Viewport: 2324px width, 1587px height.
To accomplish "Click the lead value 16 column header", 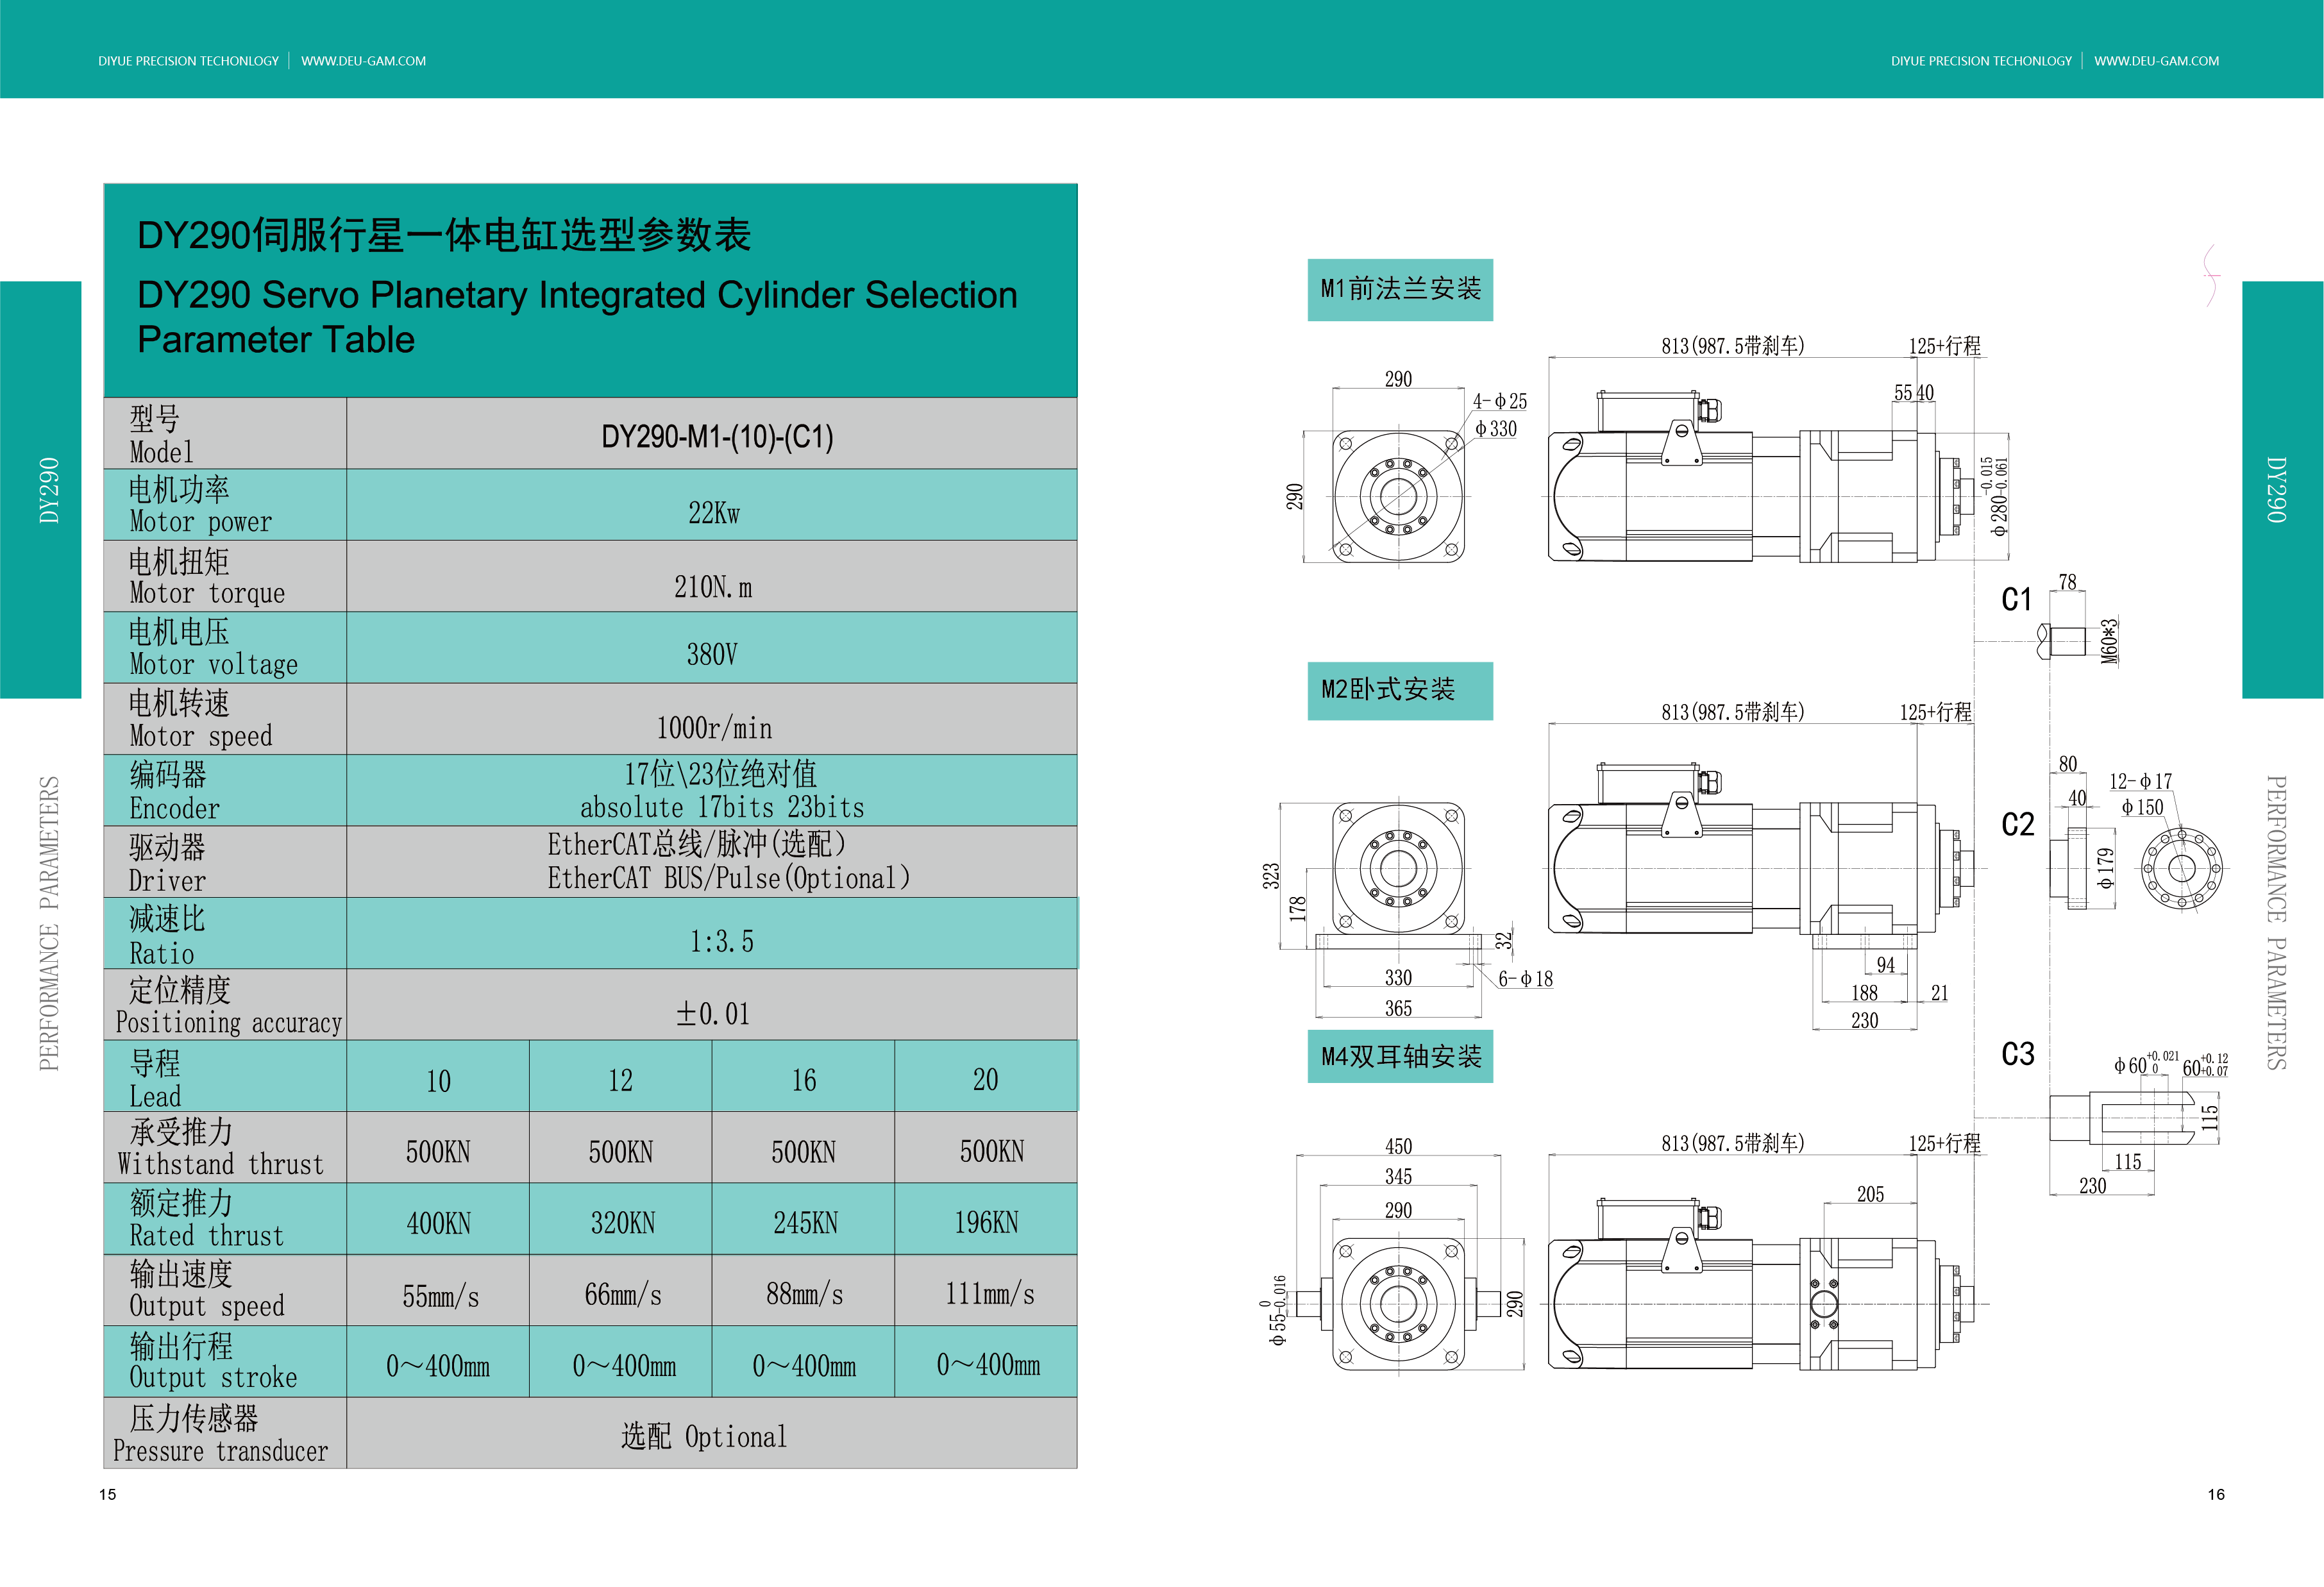I will coord(803,1080).
